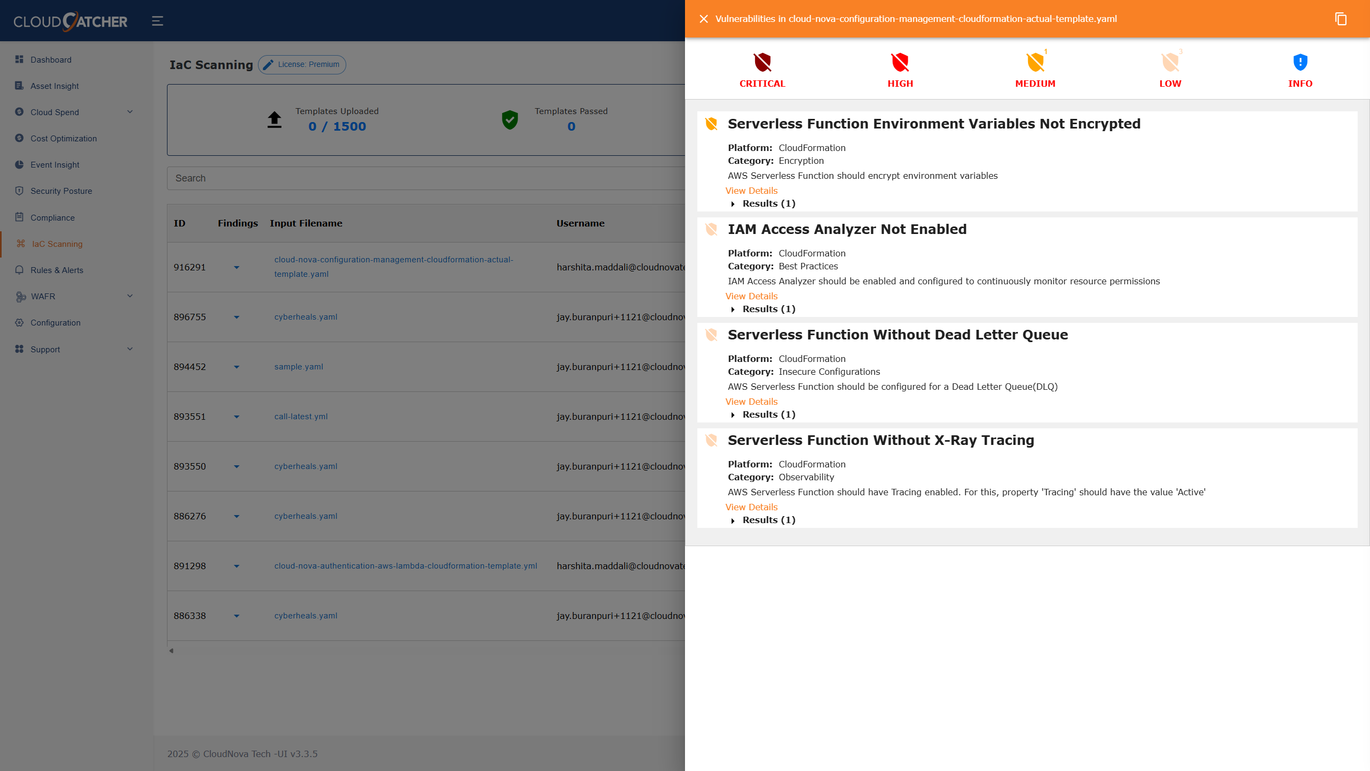Click the Search input field
Viewport: 1370px width, 771px height.
pos(426,178)
